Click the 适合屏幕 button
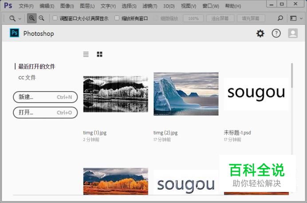307x203 pixels. (x=220, y=19)
